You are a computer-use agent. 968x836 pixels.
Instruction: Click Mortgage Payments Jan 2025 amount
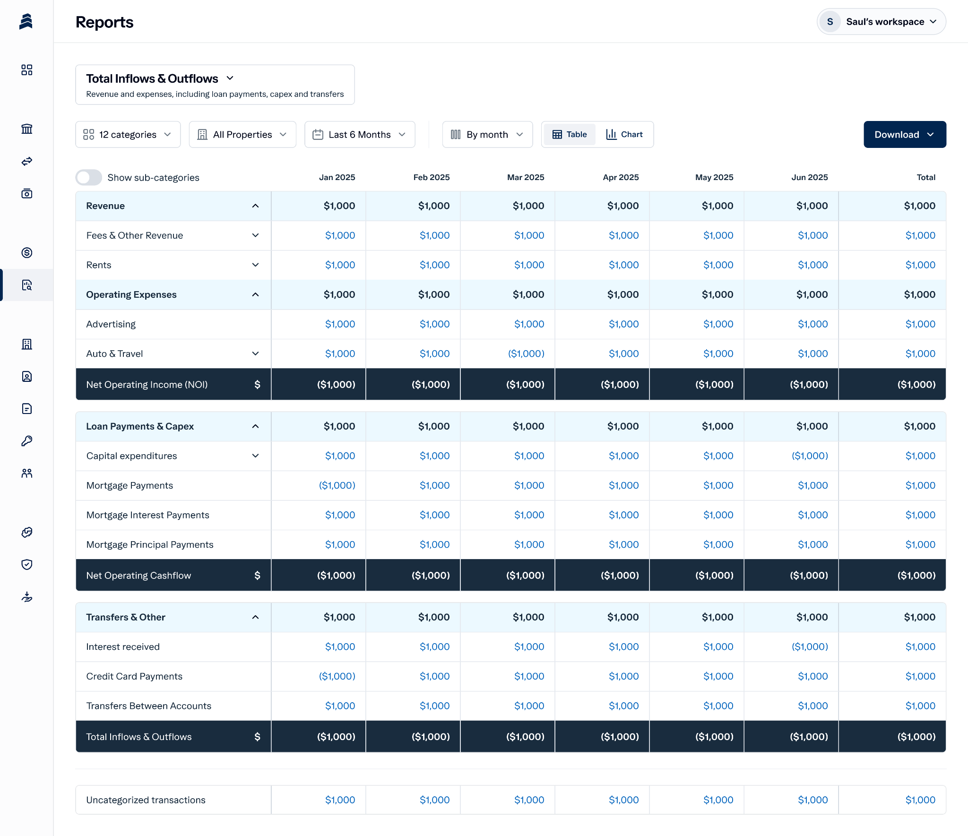tap(337, 486)
